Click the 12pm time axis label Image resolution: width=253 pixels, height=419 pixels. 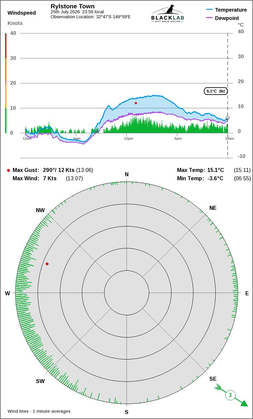[128, 138]
